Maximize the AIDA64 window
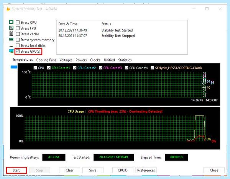Screen dimensions: 230x179 pyautogui.click(x=207, y=9)
